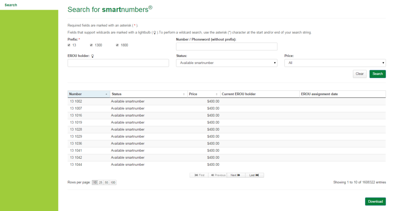Select number 13 1002 in the table

[x=76, y=101]
